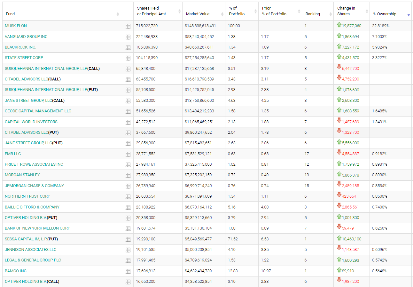Open grid icon for SUSQUEHANNA INTERNATIONAL GROUP, LLP(PUT)
This screenshot has width=413, height=287.
tap(128, 90)
